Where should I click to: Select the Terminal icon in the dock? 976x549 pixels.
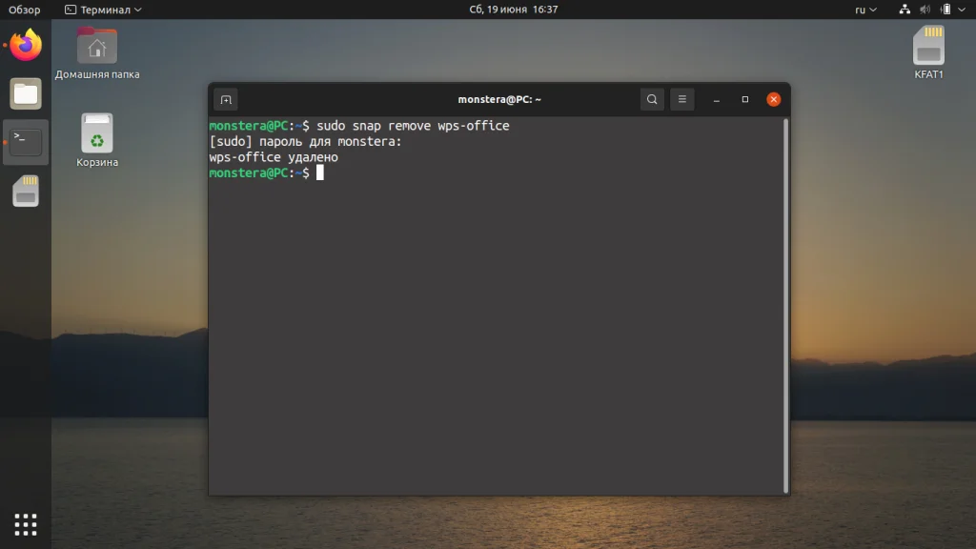(26, 143)
